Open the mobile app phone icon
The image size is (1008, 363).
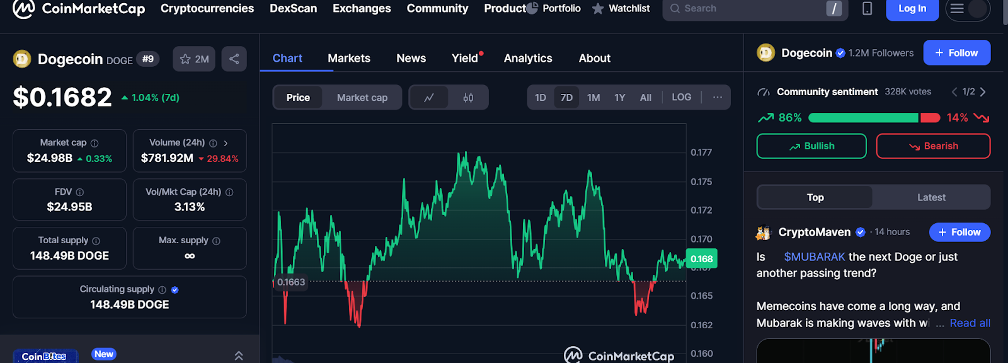click(867, 9)
